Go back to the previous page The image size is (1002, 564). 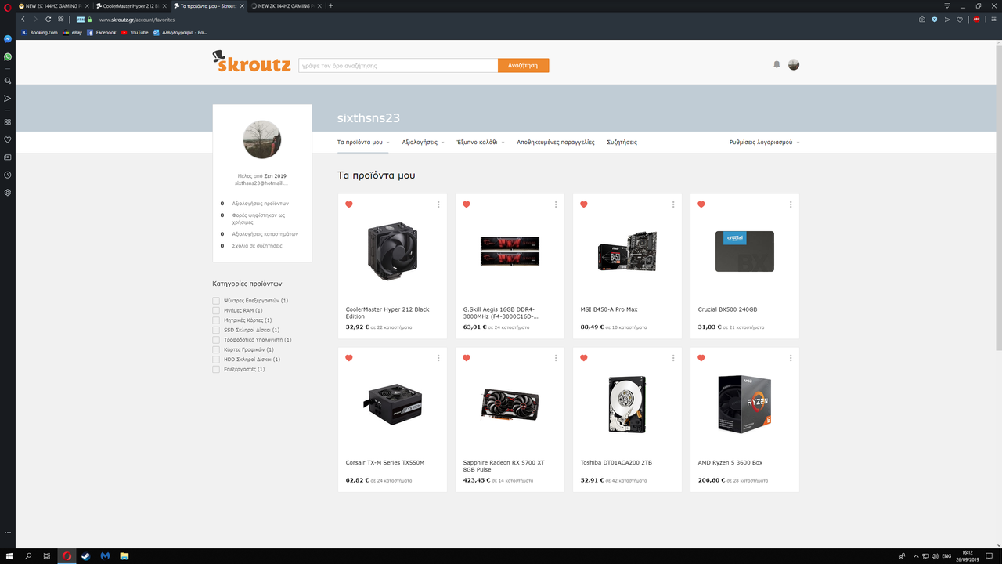pos(23,19)
